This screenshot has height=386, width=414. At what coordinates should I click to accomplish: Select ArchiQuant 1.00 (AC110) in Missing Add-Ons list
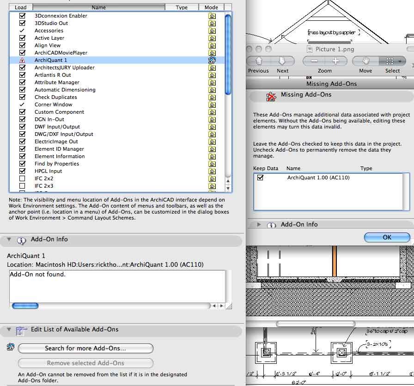pyautogui.click(x=318, y=178)
